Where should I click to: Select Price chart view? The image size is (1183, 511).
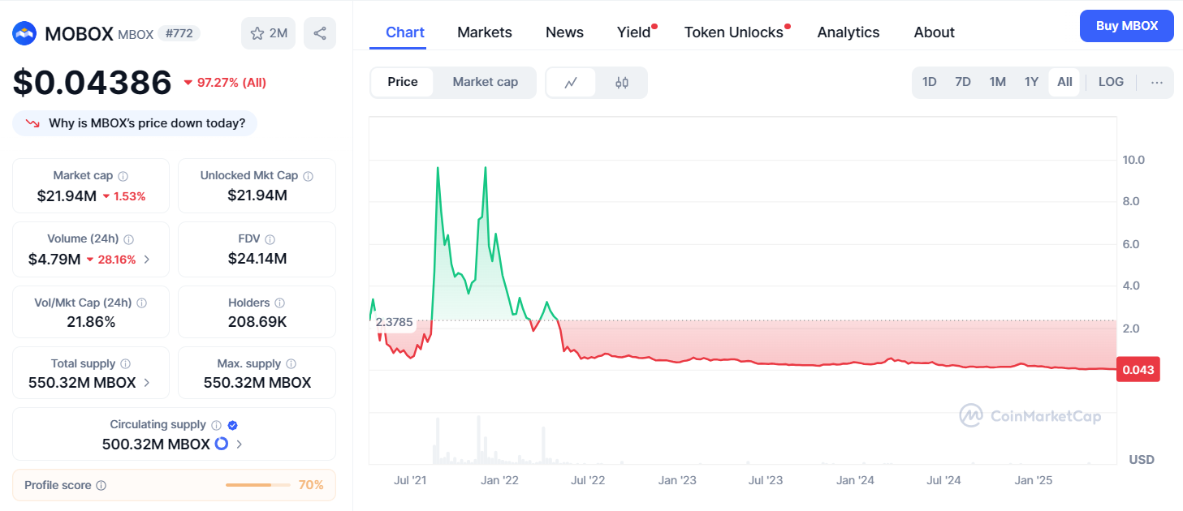pos(403,82)
